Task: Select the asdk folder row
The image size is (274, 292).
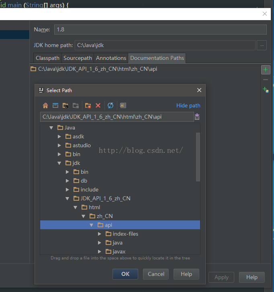Action: coord(120,136)
